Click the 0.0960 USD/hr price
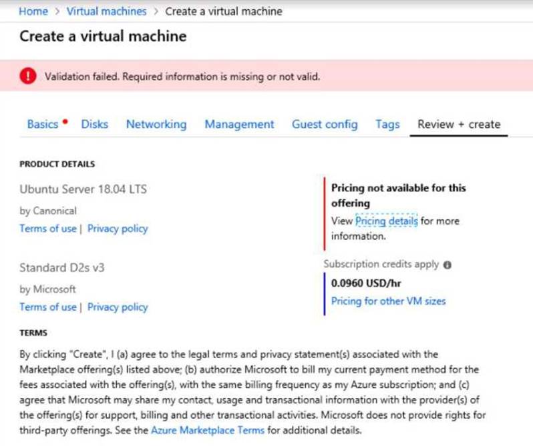The width and height of the screenshot is (533, 446). [366, 283]
